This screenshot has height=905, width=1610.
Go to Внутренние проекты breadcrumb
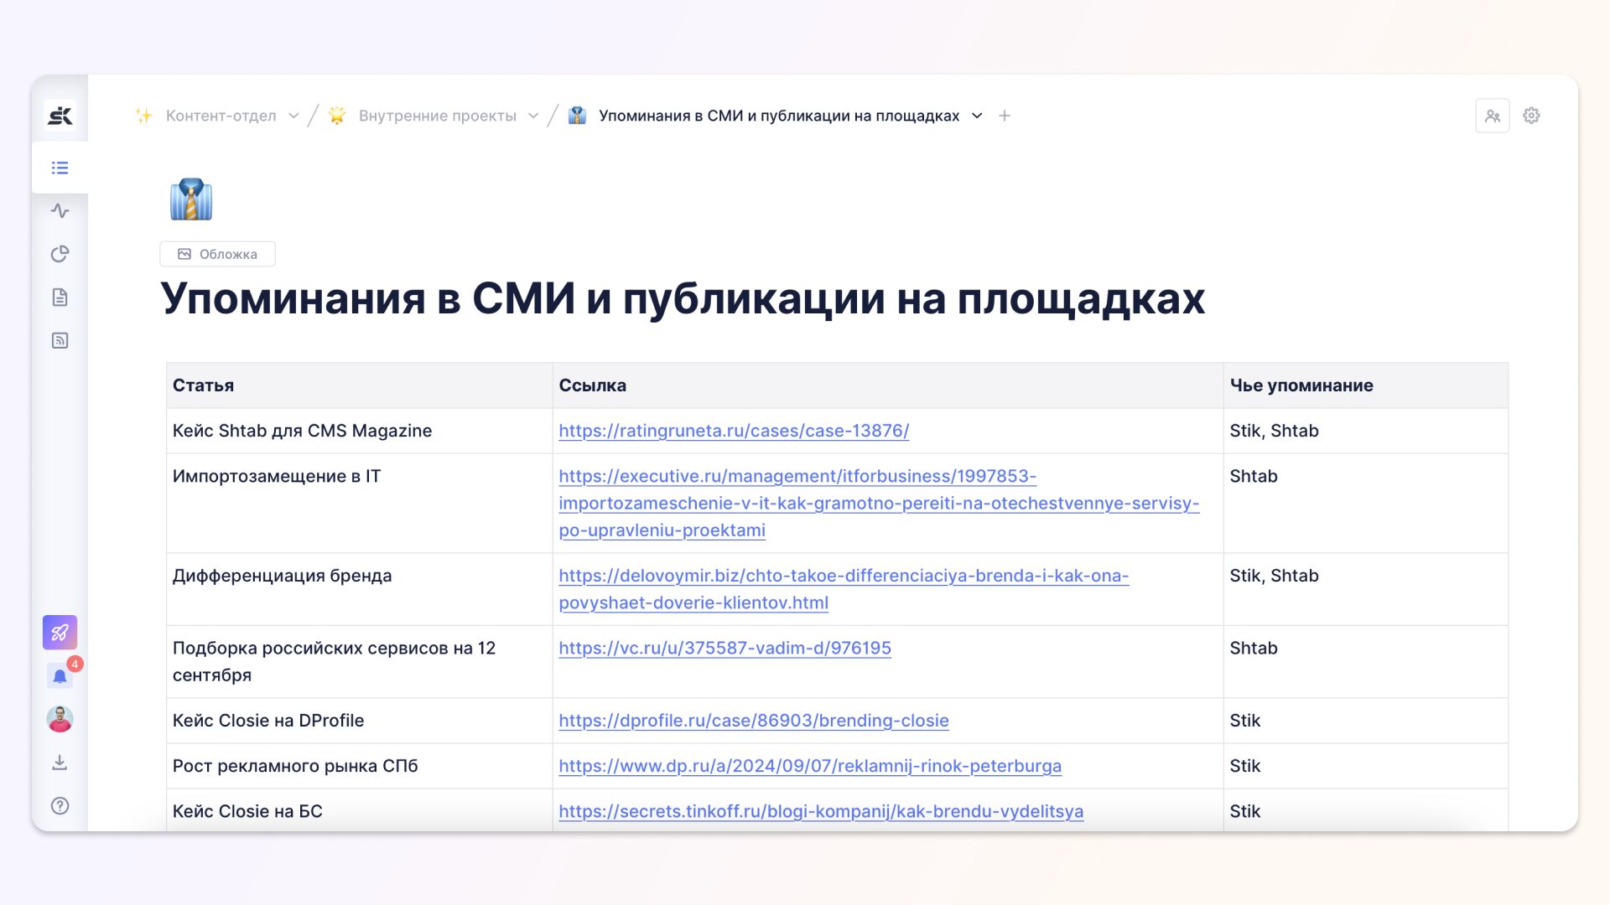point(438,116)
